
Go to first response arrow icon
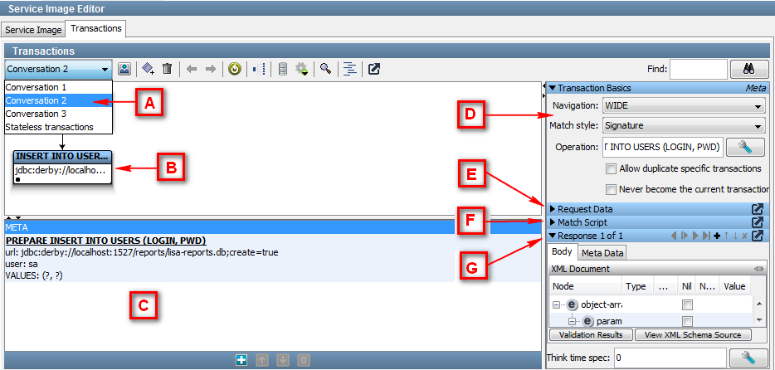674,236
